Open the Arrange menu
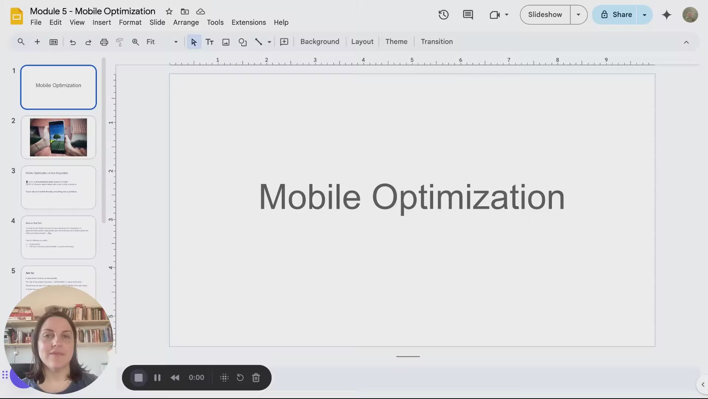 point(186,23)
